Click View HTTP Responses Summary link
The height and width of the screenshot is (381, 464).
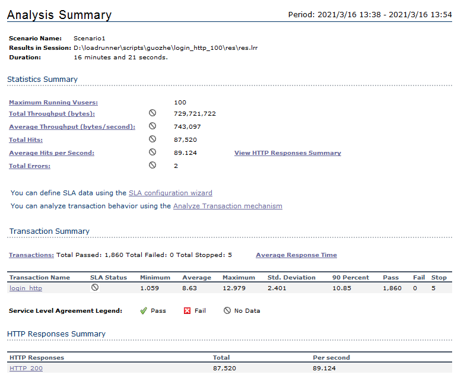click(x=287, y=153)
